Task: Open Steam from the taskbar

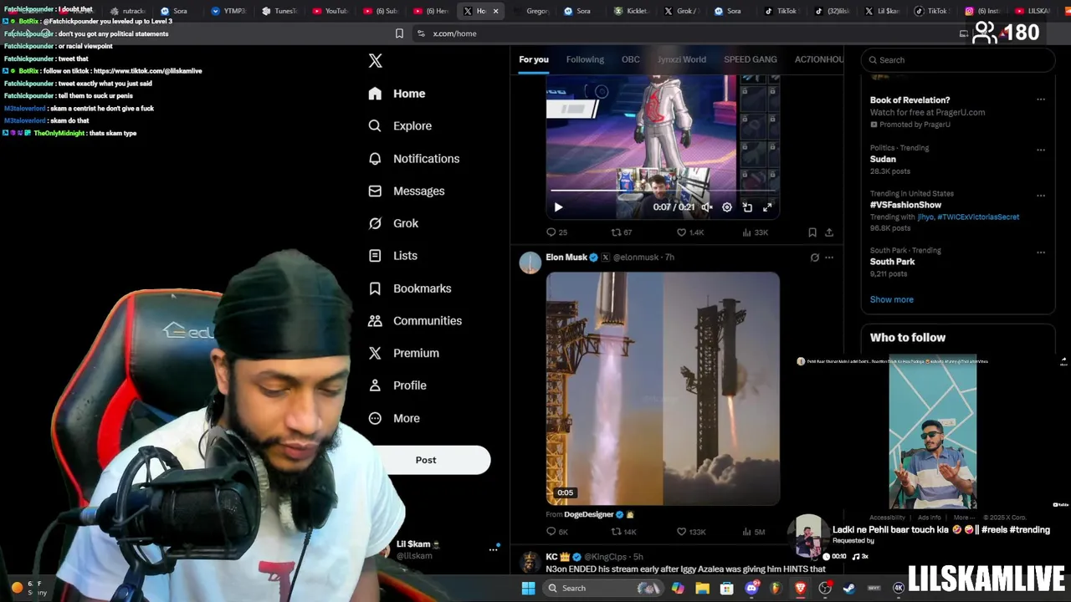Action: click(x=849, y=589)
